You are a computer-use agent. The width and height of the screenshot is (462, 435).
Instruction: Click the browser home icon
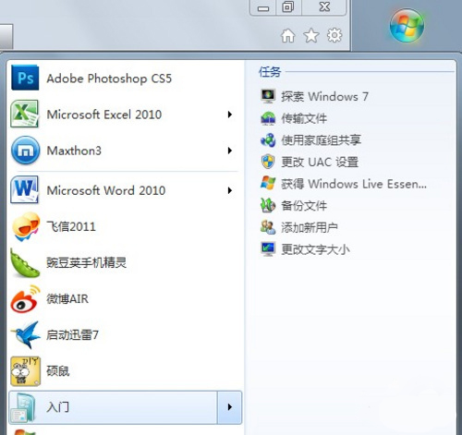[287, 35]
